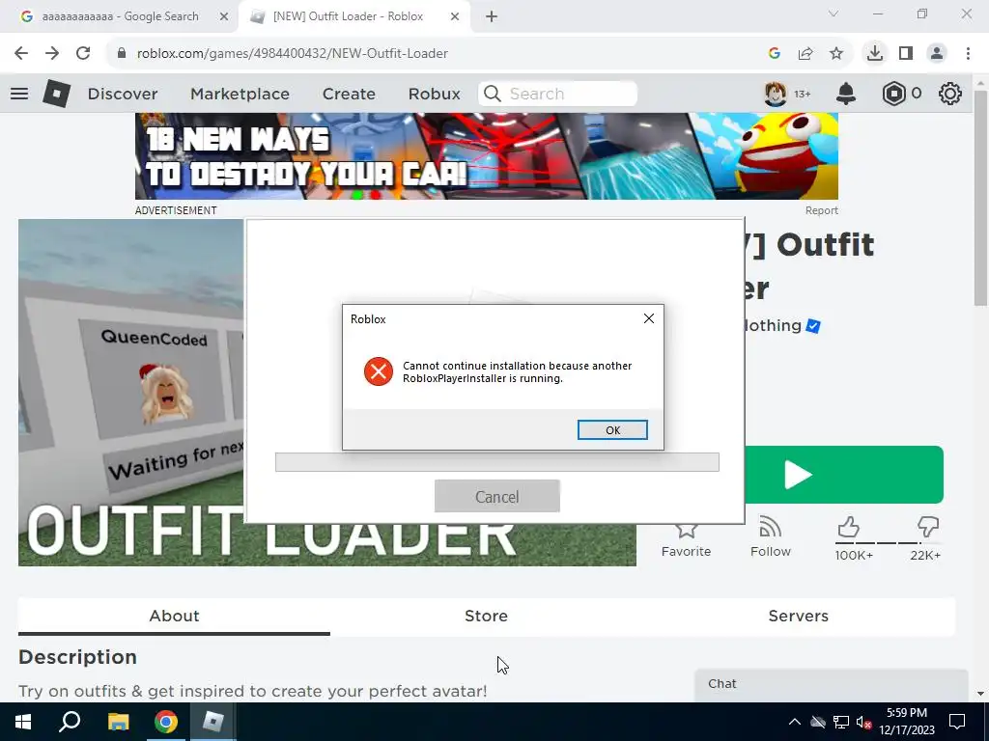
Task: Click the car destruction ad banner
Action: tap(487, 156)
